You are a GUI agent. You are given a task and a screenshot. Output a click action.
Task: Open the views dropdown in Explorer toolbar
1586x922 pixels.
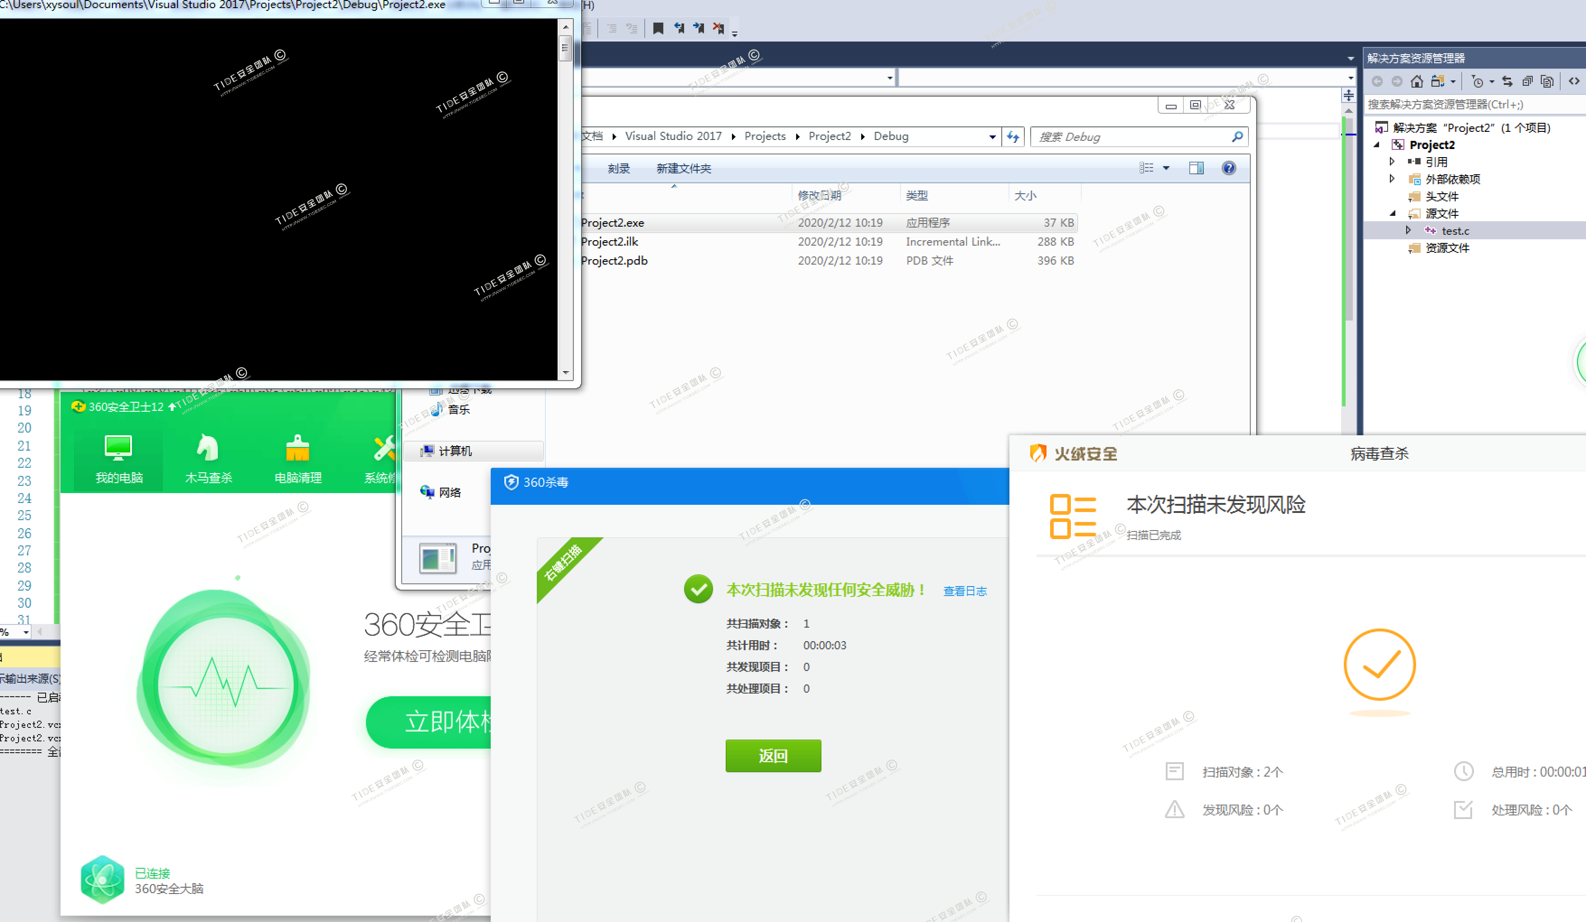coord(1167,168)
